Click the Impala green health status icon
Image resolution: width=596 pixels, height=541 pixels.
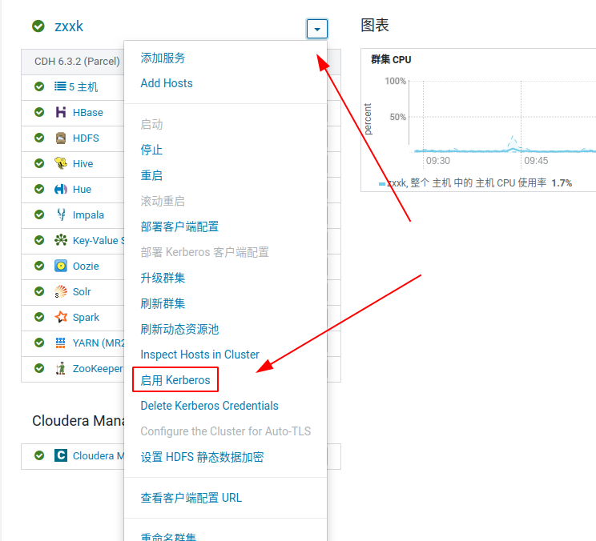pyautogui.click(x=39, y=214)
